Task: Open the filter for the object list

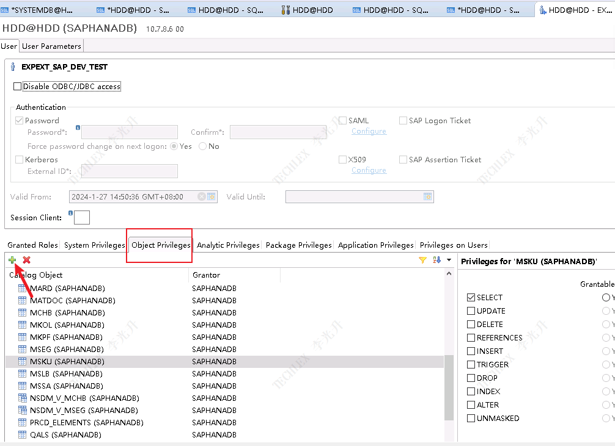Action: [422, 260]
